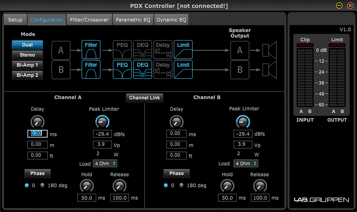The width and height of the screenshot is (357, 212).
Task: Open the channel A PEQ block
Action: [x=122, y=50]
